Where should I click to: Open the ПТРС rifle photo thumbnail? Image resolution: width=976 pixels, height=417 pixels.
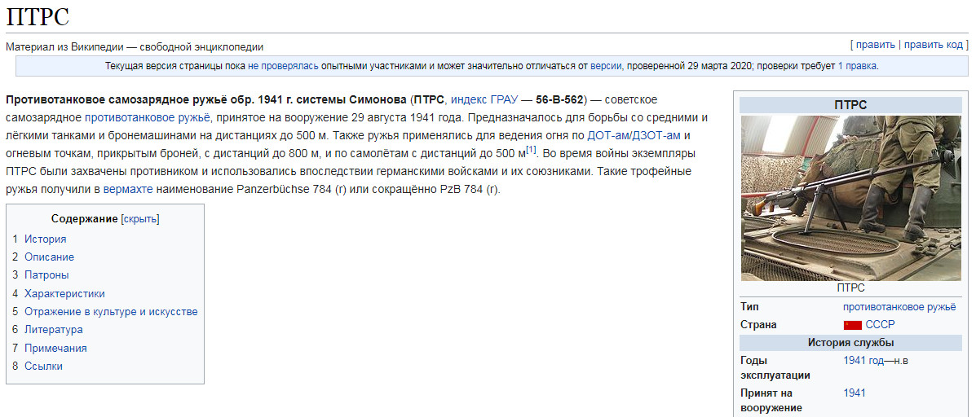click(851, 198)
